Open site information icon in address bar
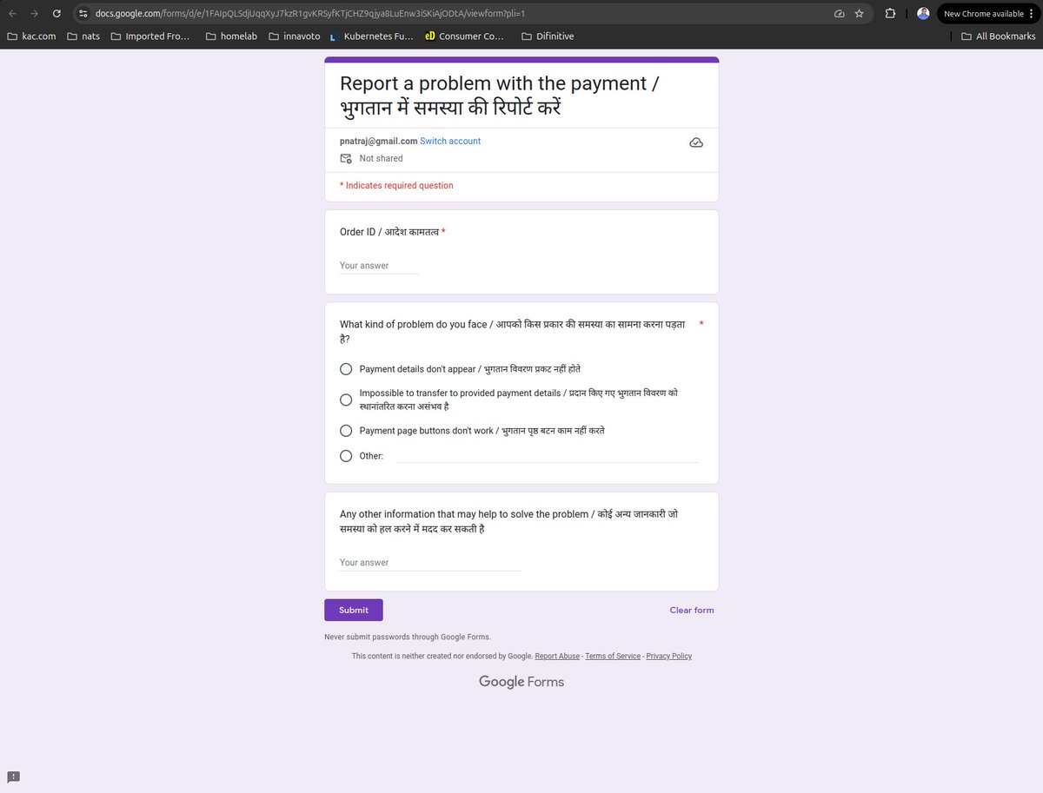The height and width of the screenshot is (793, 1043). (83, 14)
